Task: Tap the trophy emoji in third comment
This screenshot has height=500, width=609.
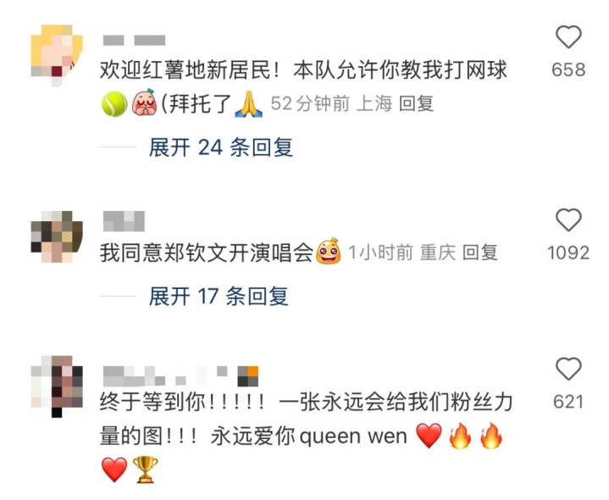Action: tap(145, 469)
